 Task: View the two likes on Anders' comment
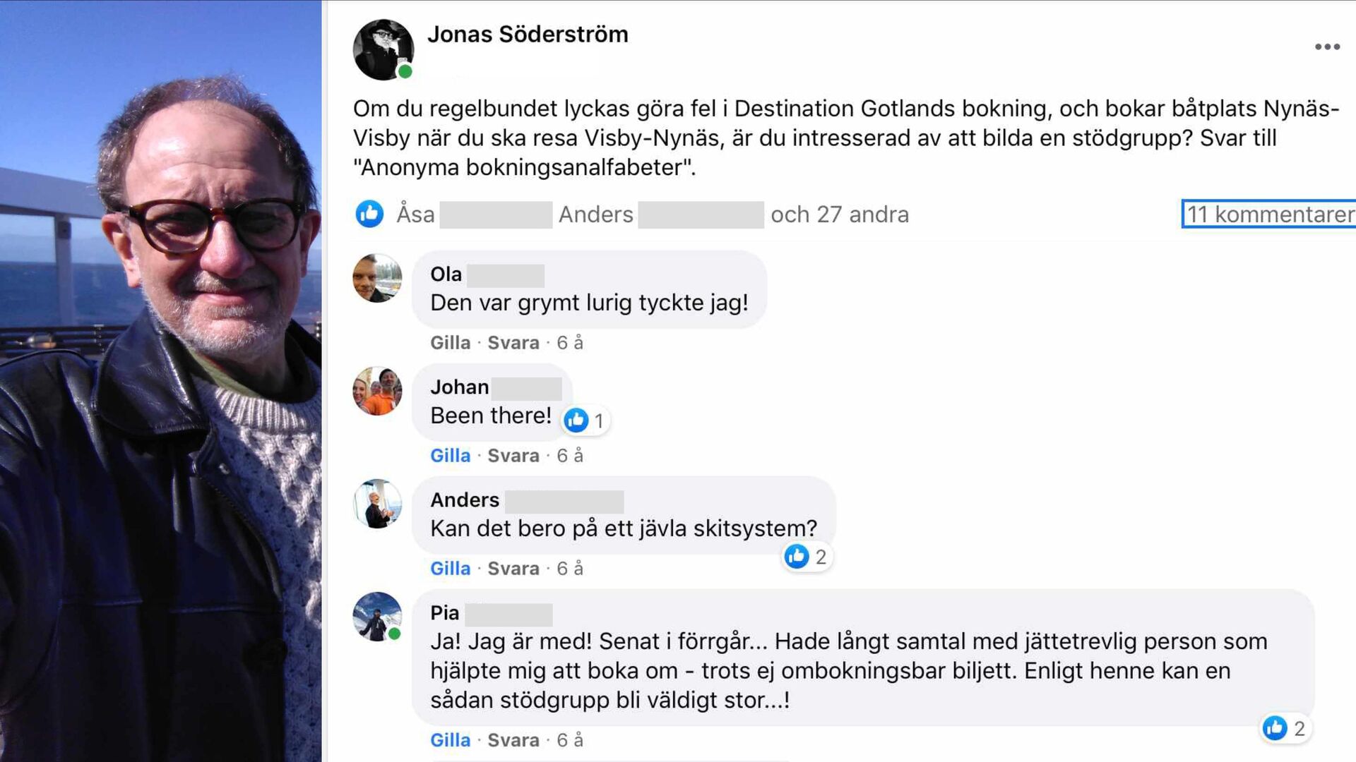tap(807, 557)
